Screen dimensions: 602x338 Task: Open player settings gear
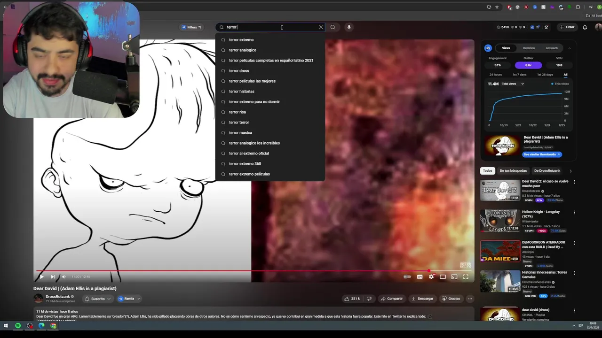pos(431,277)
